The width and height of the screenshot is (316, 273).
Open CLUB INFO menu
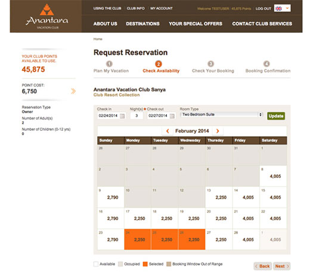(135, 8)
